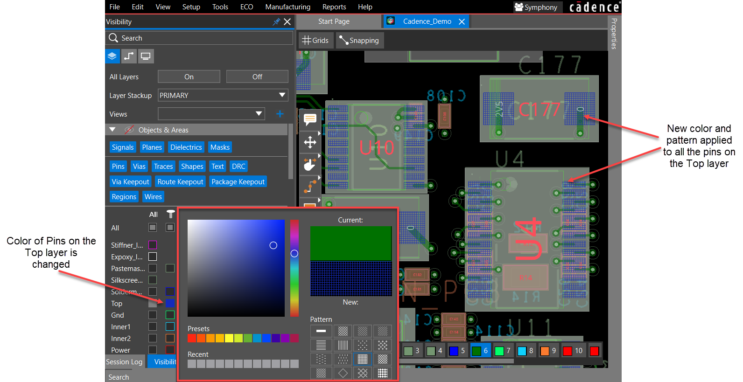Select the route trace tool icon
The height and width of the screenshot is (382, 743).
(x=310, y=186)
